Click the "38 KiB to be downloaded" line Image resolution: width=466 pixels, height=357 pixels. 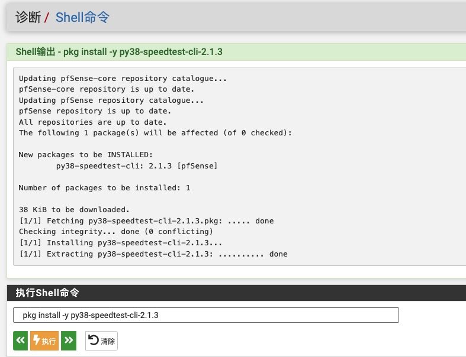click(x=74, y=210)
